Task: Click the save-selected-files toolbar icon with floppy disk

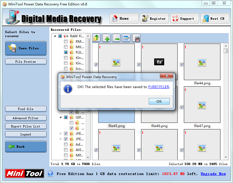Action: (x=136, y=38)
